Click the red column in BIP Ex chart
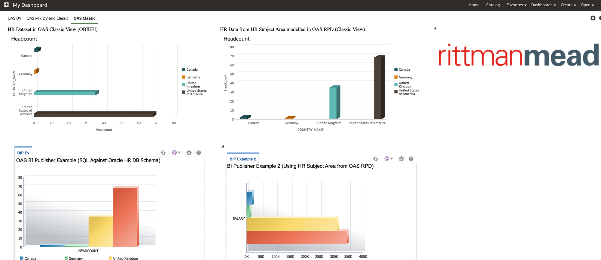Viewport: 601px width, 260px height. click(x=126, y=217)
